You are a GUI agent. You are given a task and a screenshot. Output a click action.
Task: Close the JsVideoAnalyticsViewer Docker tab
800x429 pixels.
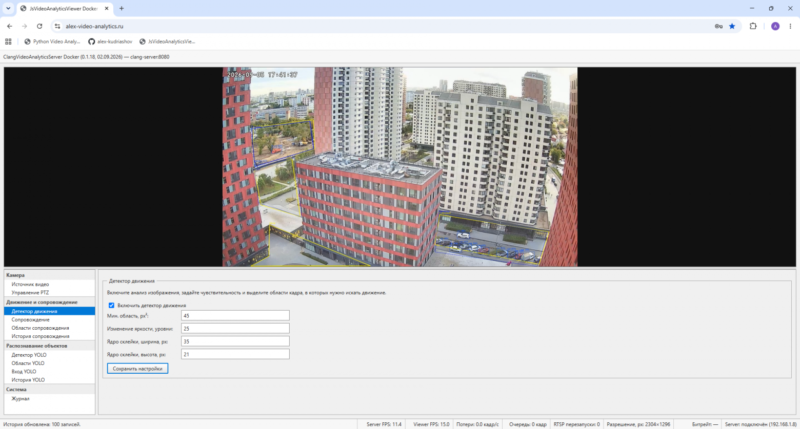tap(107, 8)
